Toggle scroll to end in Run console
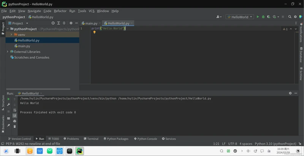 pos(15,115)
